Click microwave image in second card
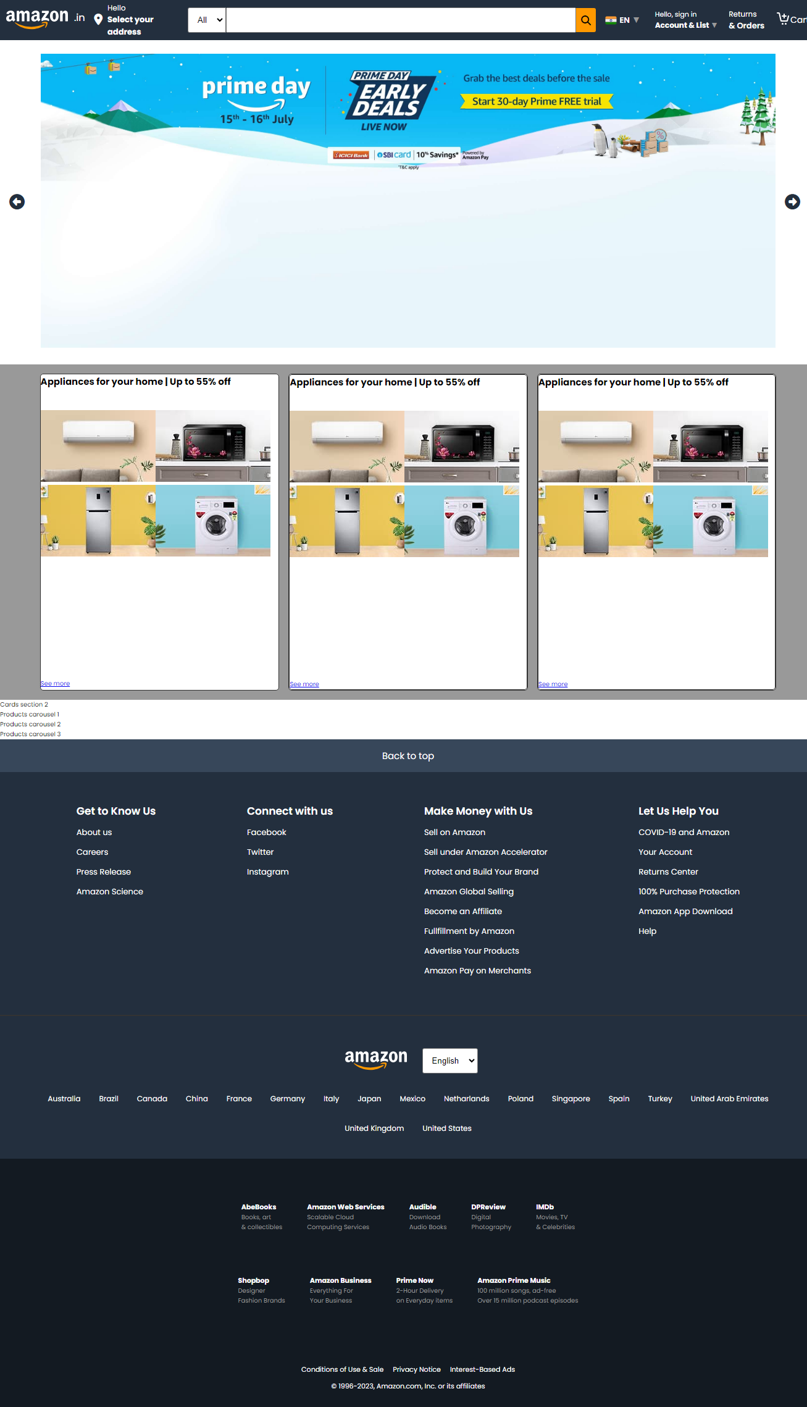This screenshot has width=807, height=1407. 462,447
